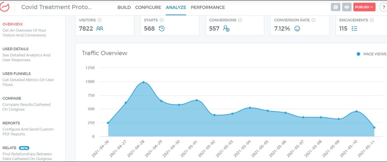Click the 2021-04-28 peak data point
This screenshot has width=387, height=162.
tap(144, 82)
